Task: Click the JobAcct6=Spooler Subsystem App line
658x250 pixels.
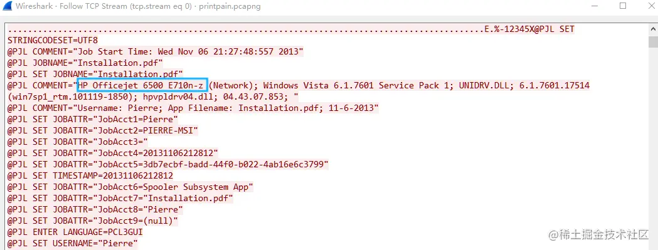Action: (130, 187)
